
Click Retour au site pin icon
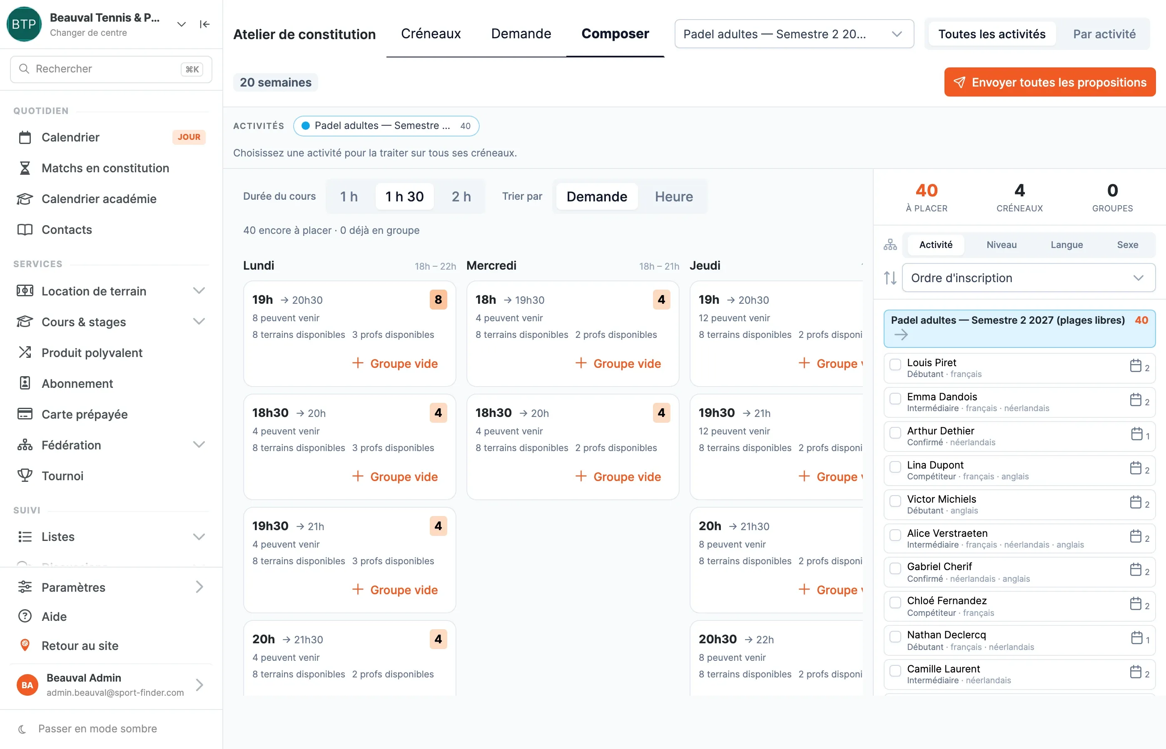coord(25,645)
